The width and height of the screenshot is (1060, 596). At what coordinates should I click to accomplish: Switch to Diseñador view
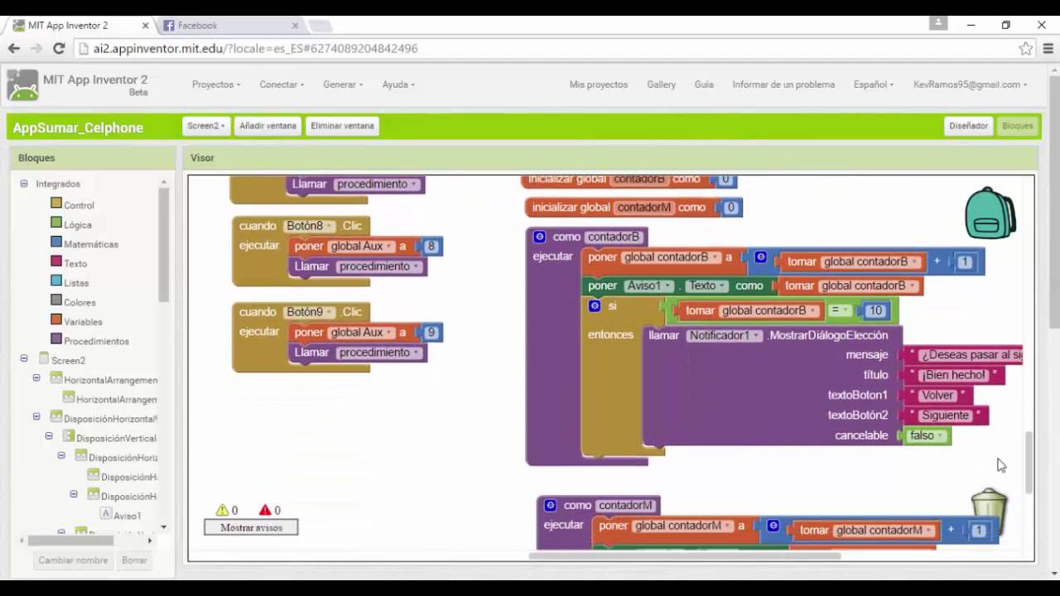click(x=968, y=126)
